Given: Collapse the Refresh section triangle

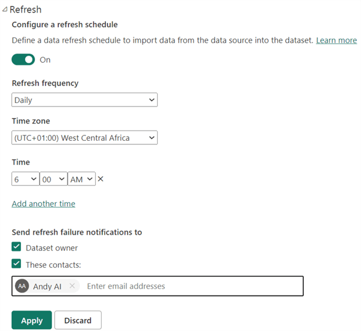Looking at the screenshot, I should (x=5, y=10).
